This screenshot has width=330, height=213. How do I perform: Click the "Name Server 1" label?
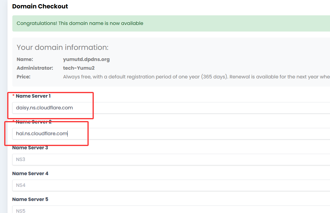click(x=33, y=96)
